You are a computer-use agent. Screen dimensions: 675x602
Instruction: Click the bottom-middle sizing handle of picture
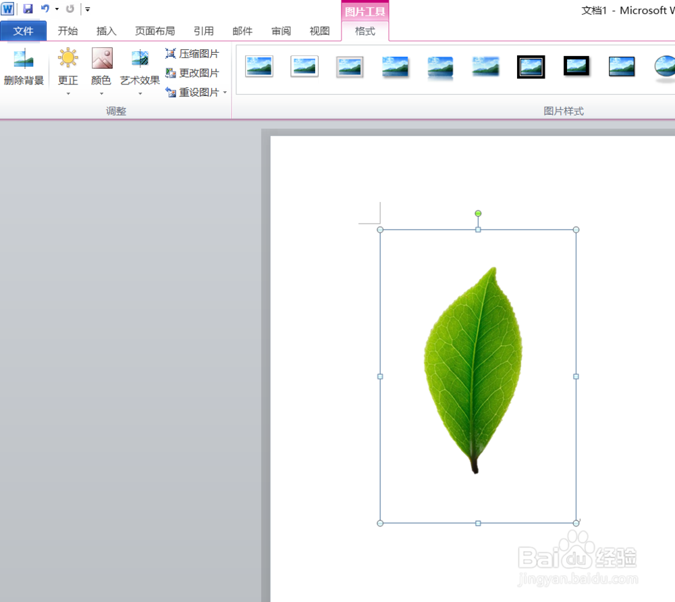tap(478, 523)
